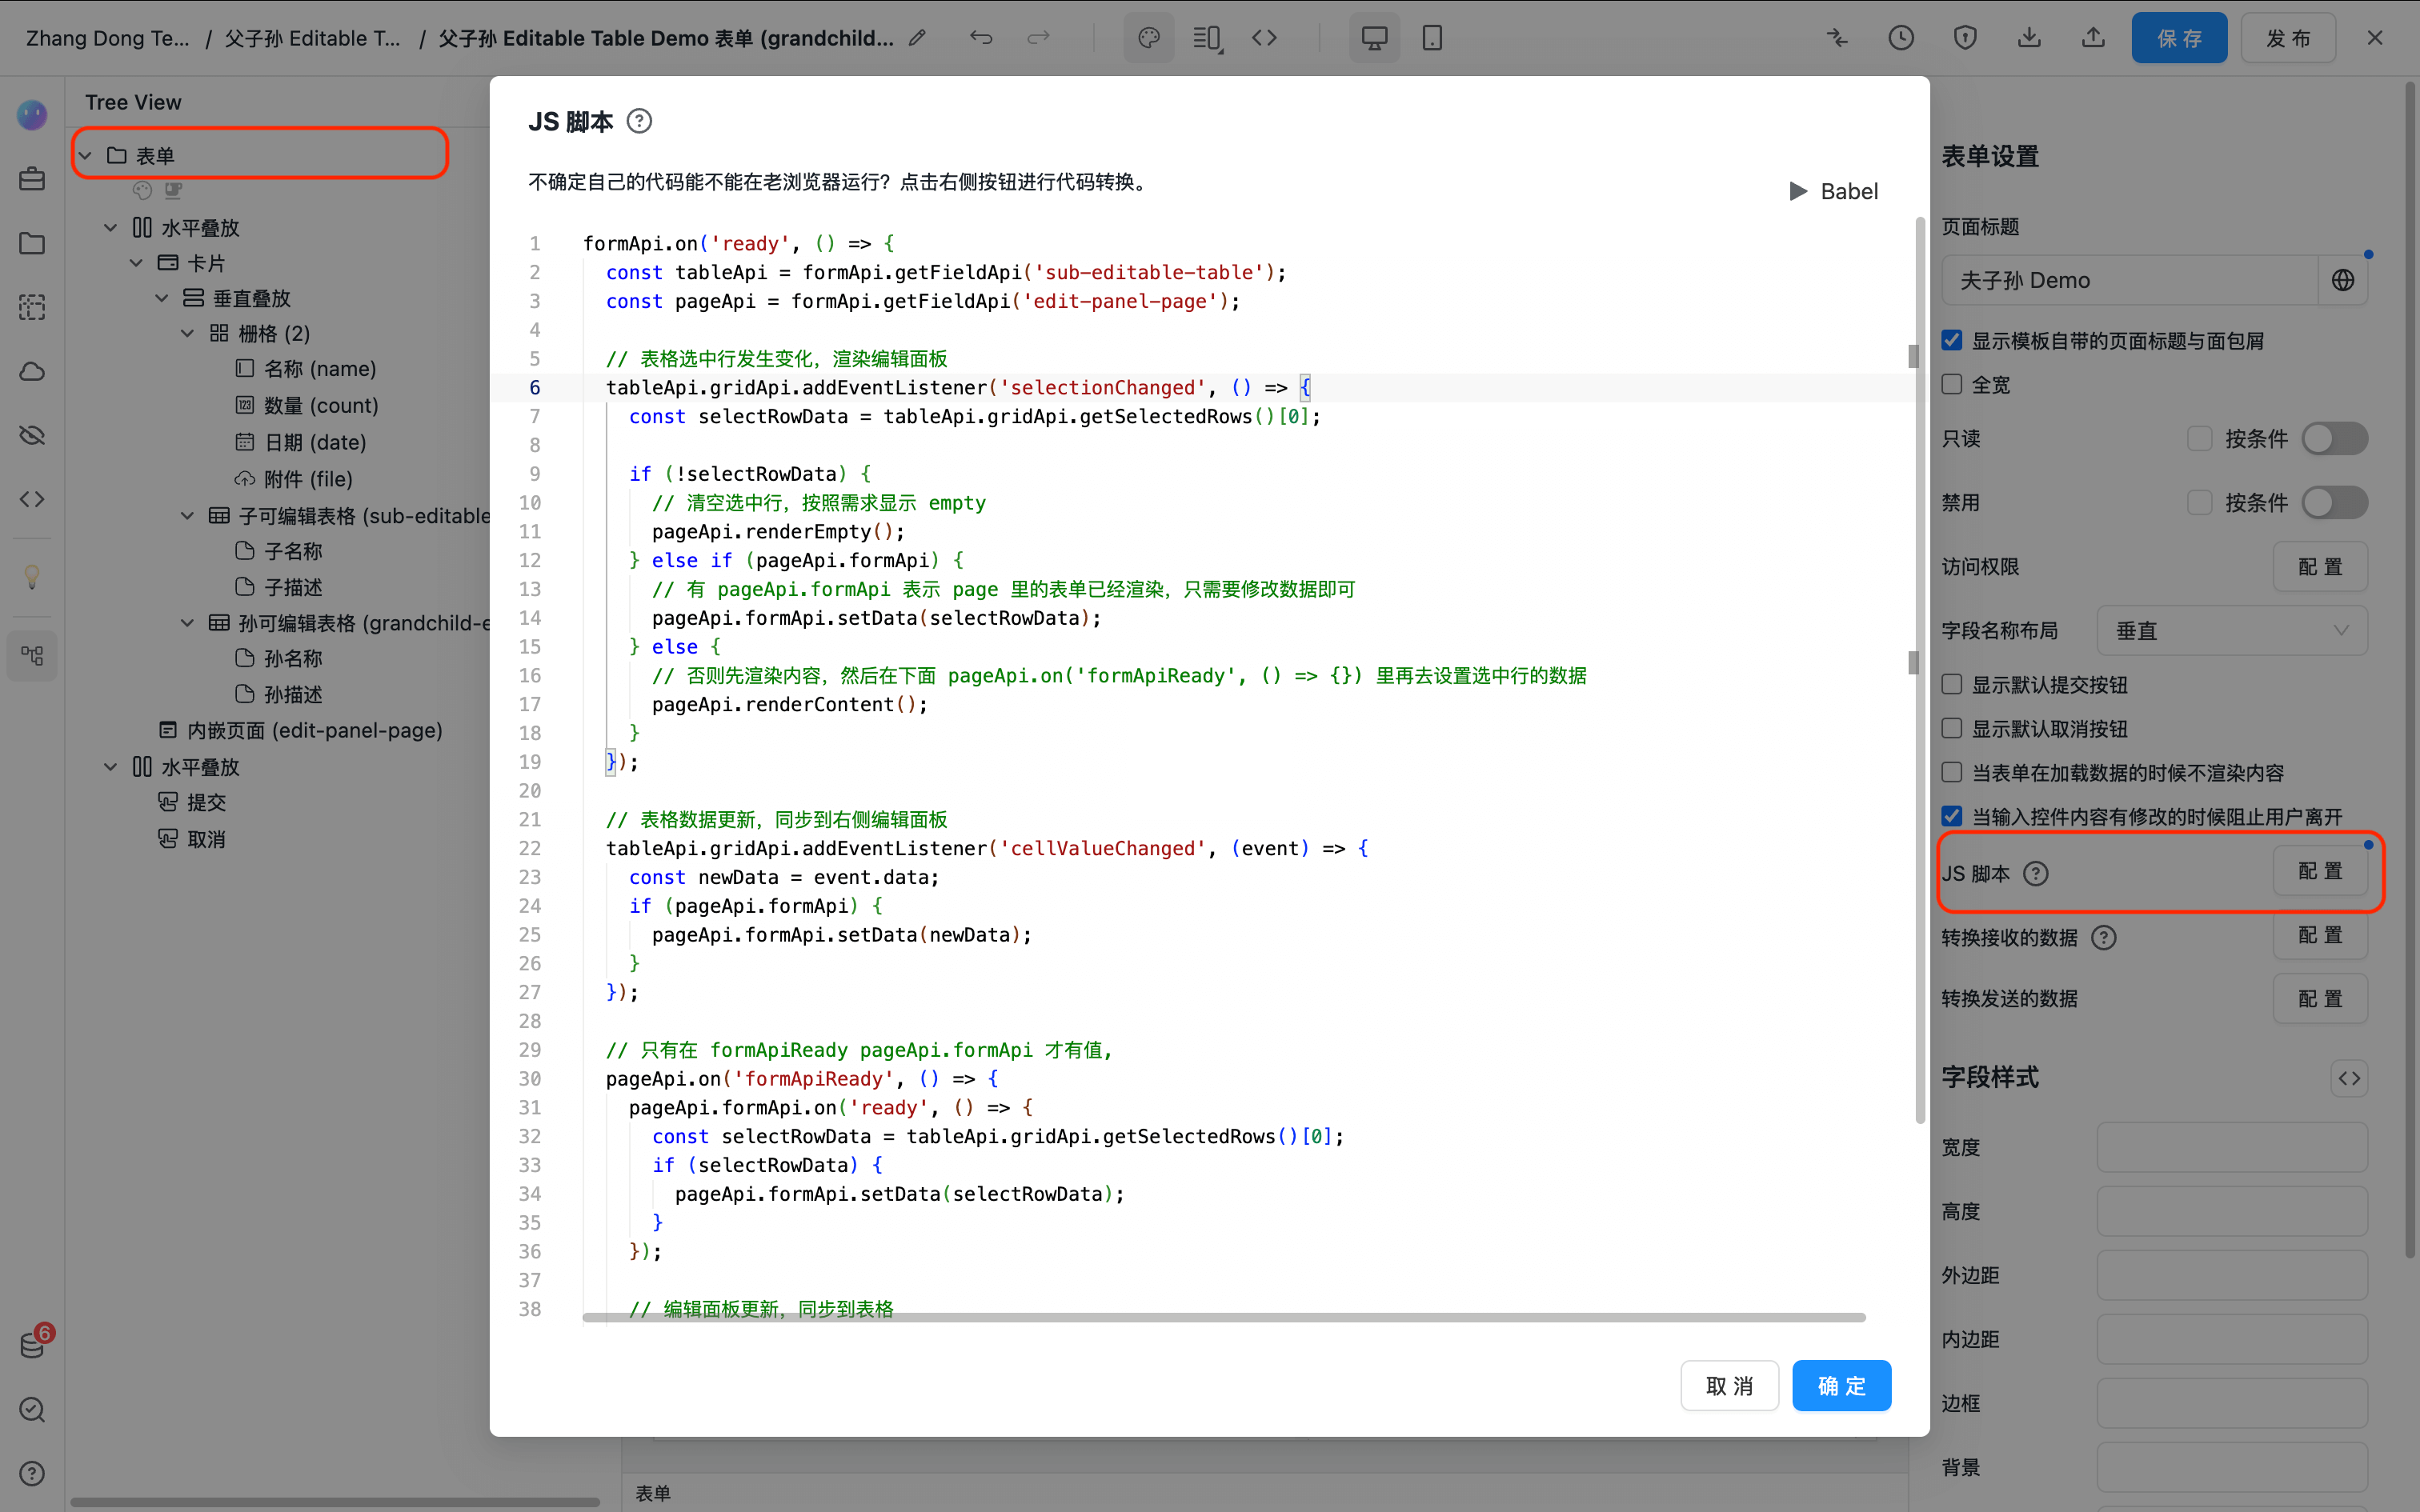The height and width of the screenshot is (1512, 2420).
Task: Switch to desktop preview icon
Action: 1375,38
